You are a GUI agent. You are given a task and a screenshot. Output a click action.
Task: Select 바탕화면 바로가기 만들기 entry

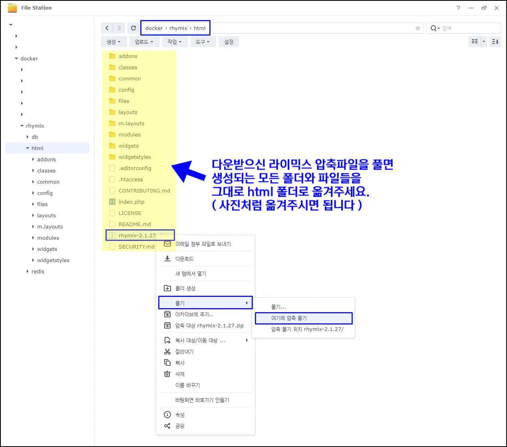[206, 400]
